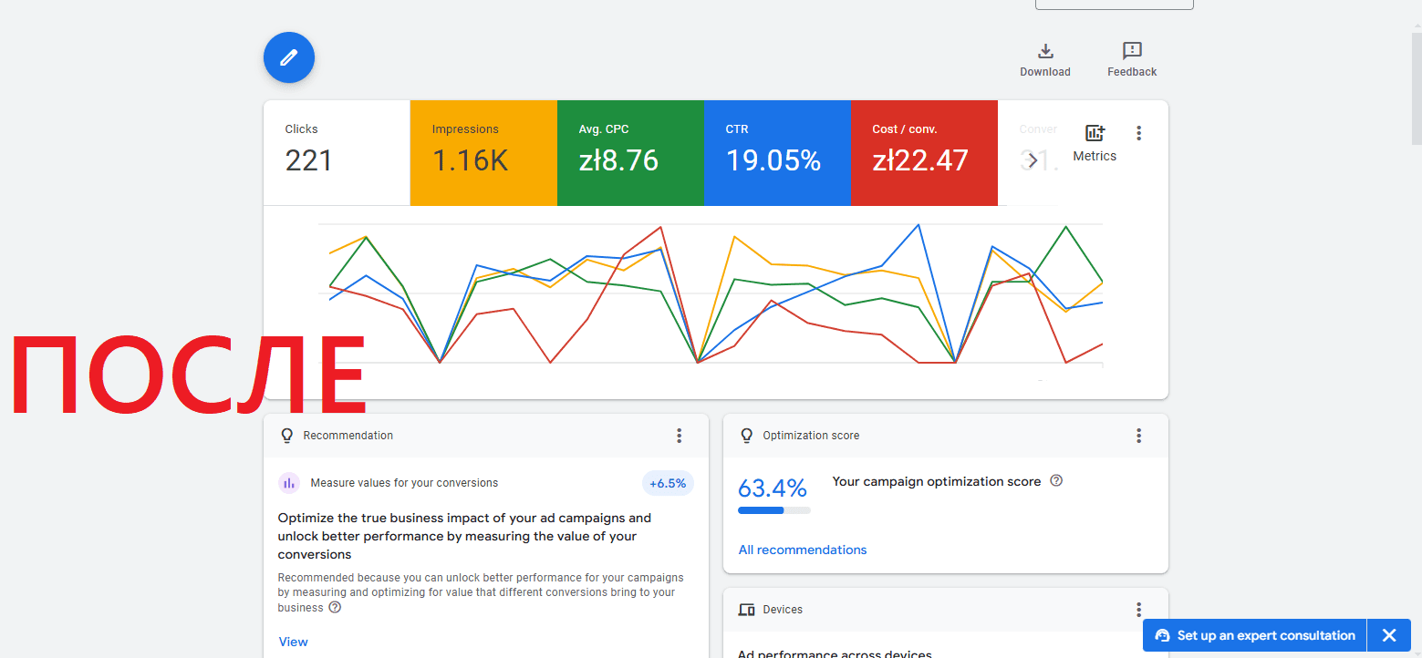The image size is (1422, 658).
Task: Select the orange Impressions metric tile
Action: coord(483,152)
